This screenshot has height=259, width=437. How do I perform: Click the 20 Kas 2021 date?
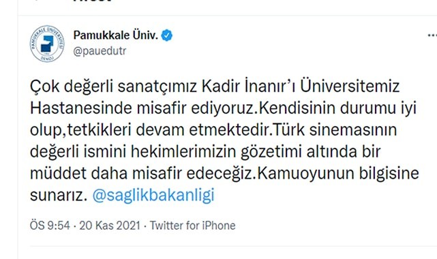point(110,226)
